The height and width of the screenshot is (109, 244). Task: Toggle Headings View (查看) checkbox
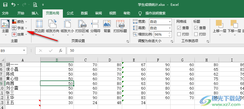coord(196,28)
